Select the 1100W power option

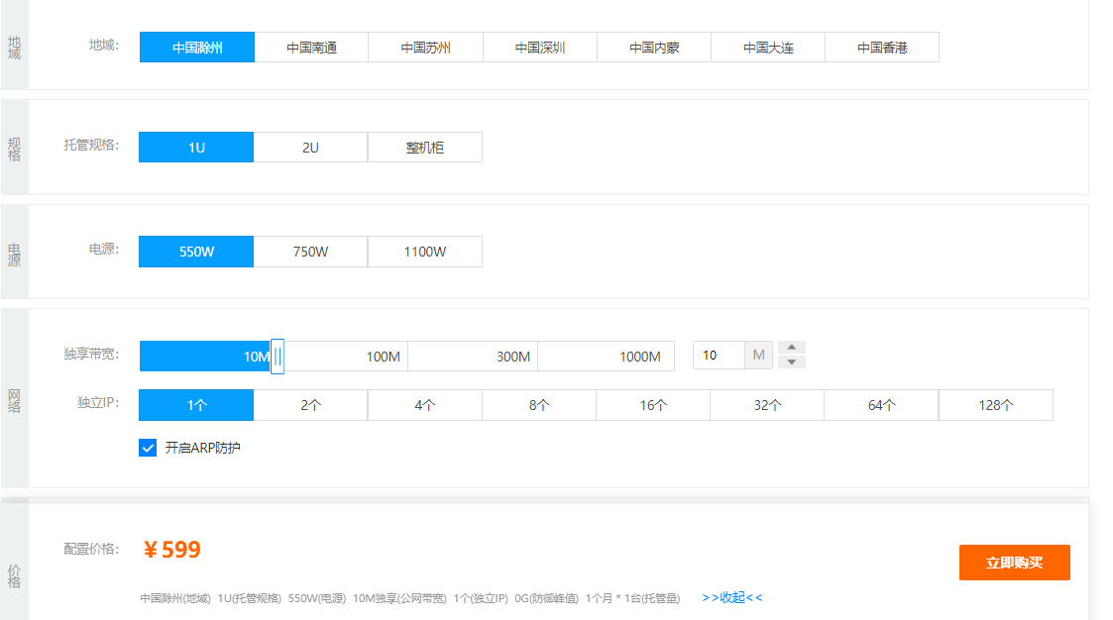(425, 252)
